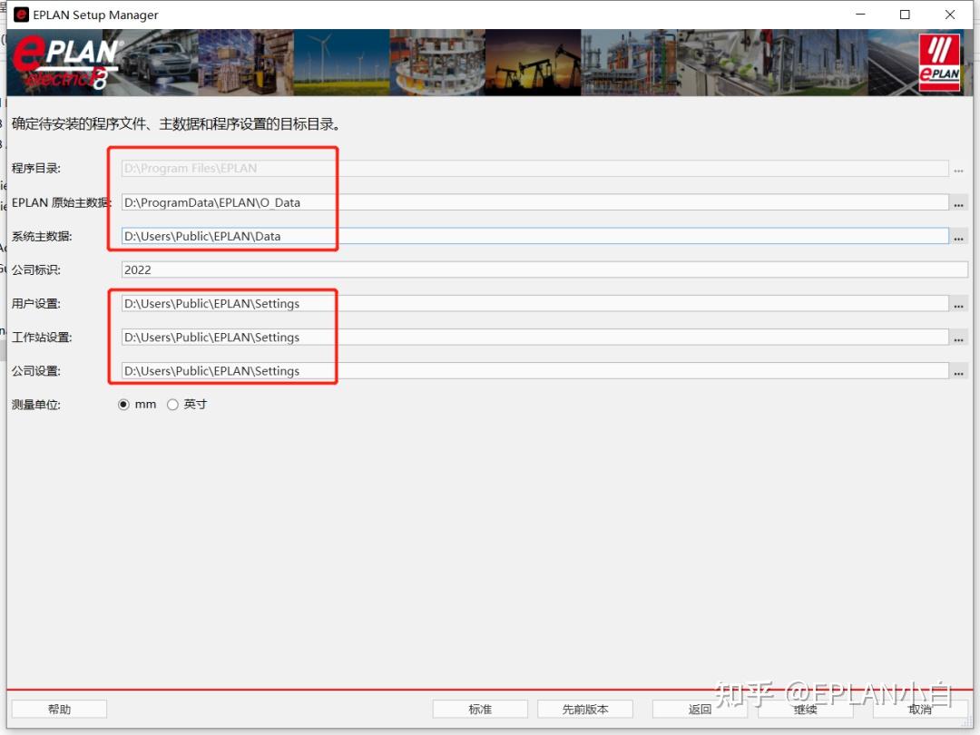Image resolution: width=980 pixels, height=735 pixels.
Task: Click the EPLAN electric P8 banner logo
Action: pos(64,62)
